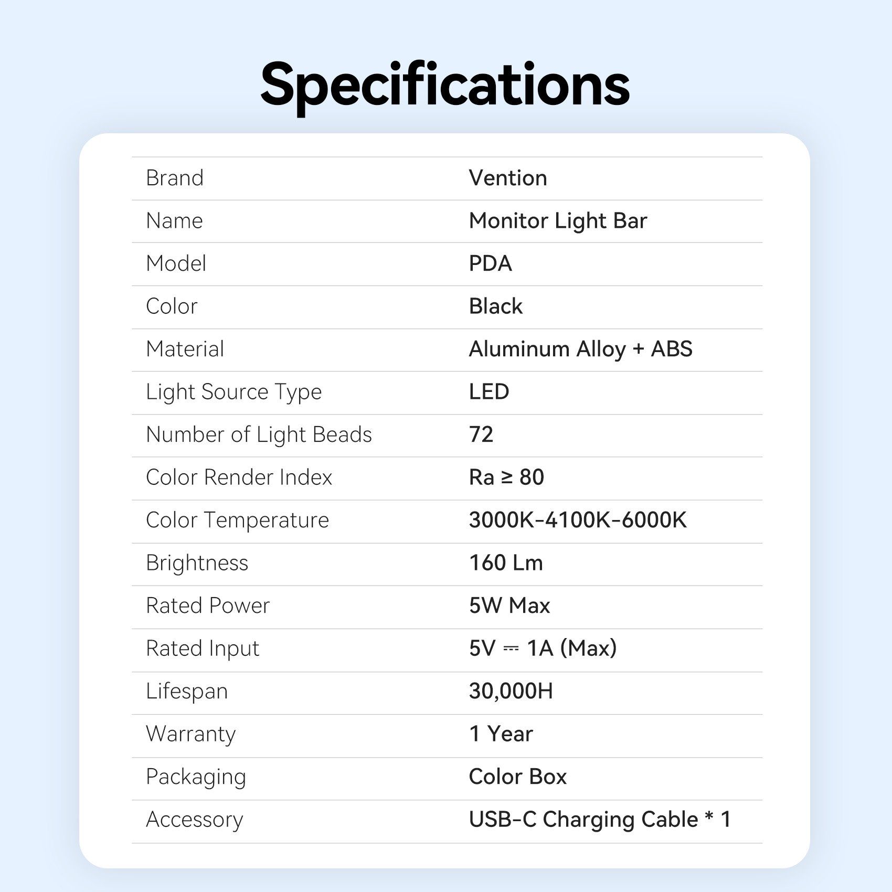Image resolution: width=892 pixels, height=892 pixels.
Task: Click the 5W Max rated power value
Action: [509, 606]
